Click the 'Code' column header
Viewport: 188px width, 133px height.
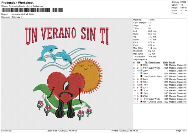(165, 62)
